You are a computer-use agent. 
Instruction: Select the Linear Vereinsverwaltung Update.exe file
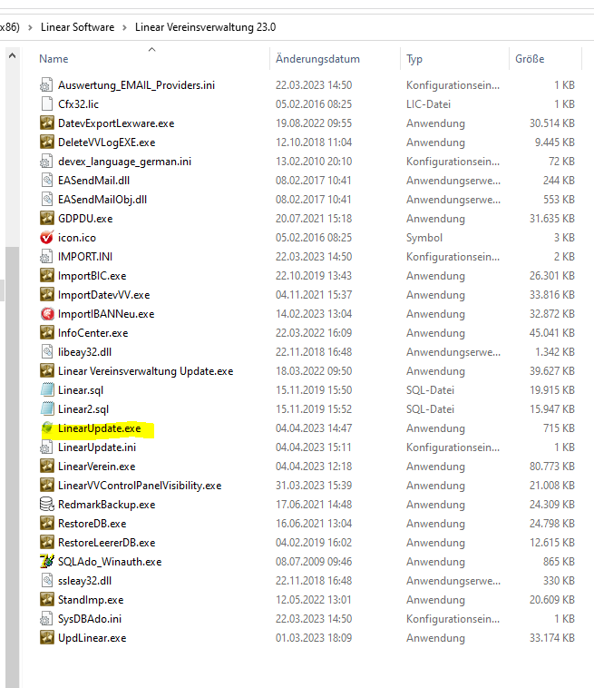point(145,371)
